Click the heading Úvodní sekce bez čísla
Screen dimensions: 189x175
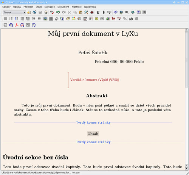click(36, 157)
